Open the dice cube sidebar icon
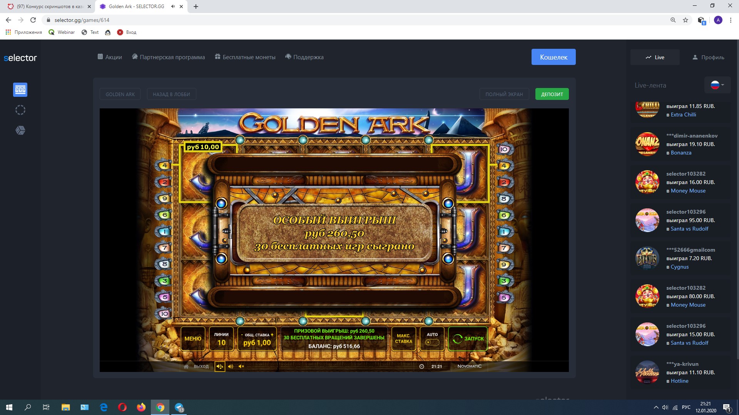Viewport: 739px width, 415px height. pyautogui.click(x=20, y=131)
